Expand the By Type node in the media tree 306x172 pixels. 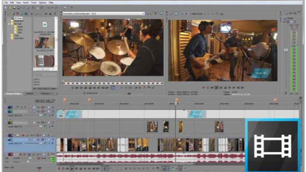click(x=9, y=24)
